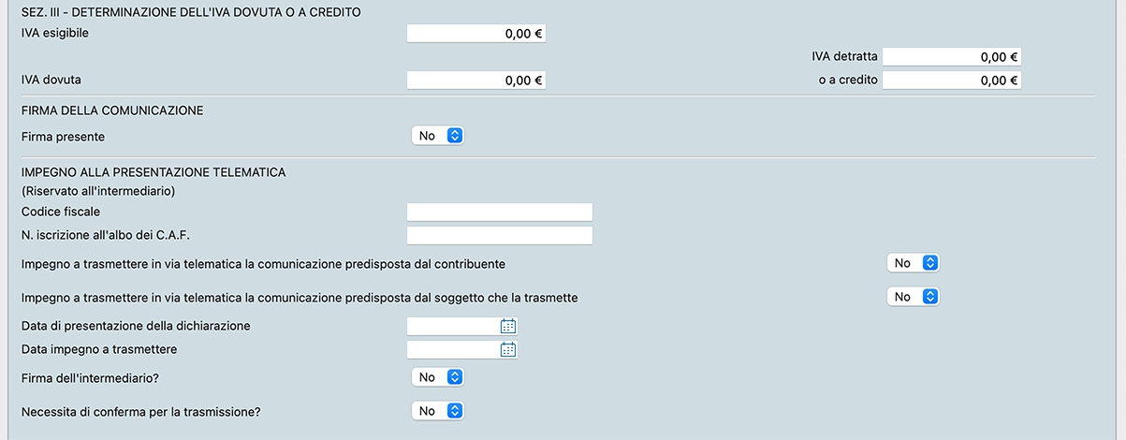Click the Firma presente label

click(63, 137)
